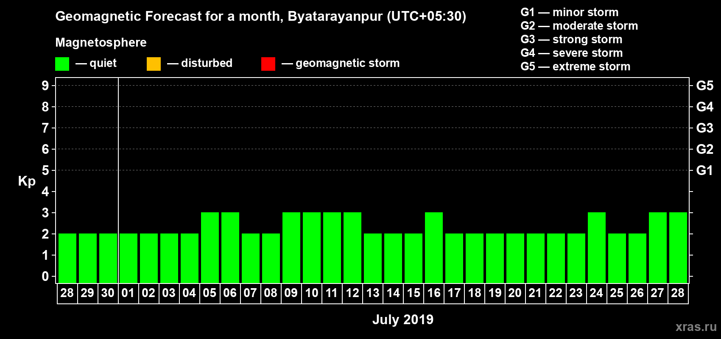Click date label 26 on x-axis
721x339 pixels.
[637, 293]
